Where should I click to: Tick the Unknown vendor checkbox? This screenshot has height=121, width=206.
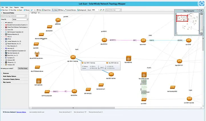(4, 60)
